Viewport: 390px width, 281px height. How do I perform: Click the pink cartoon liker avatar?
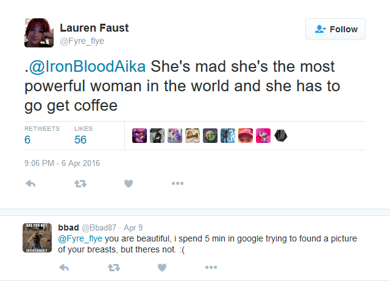point(263,136)
